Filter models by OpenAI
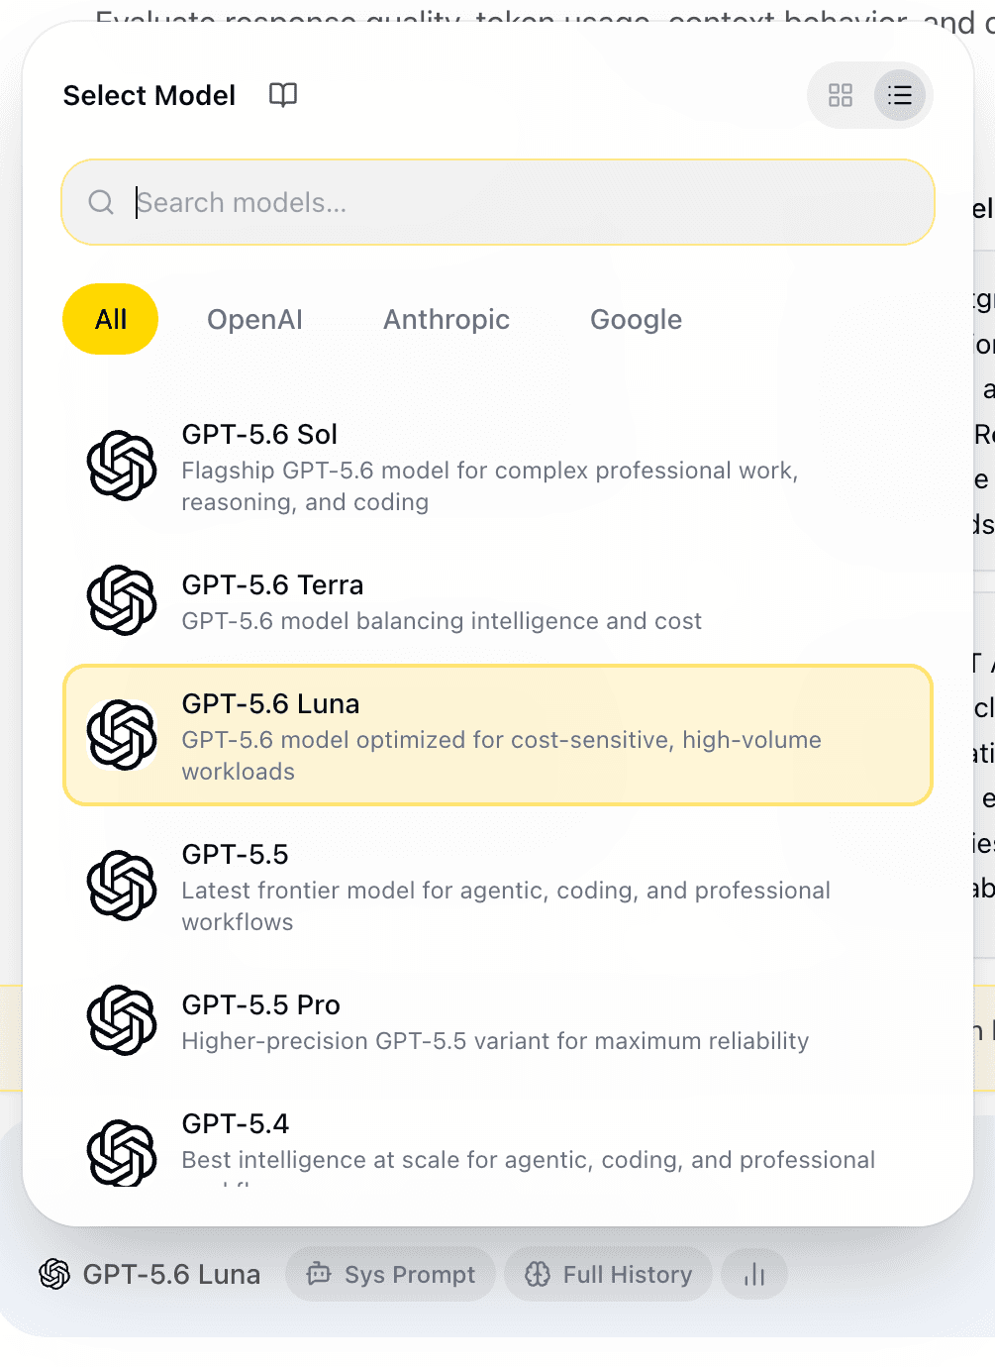 click(x=254, y=319)
